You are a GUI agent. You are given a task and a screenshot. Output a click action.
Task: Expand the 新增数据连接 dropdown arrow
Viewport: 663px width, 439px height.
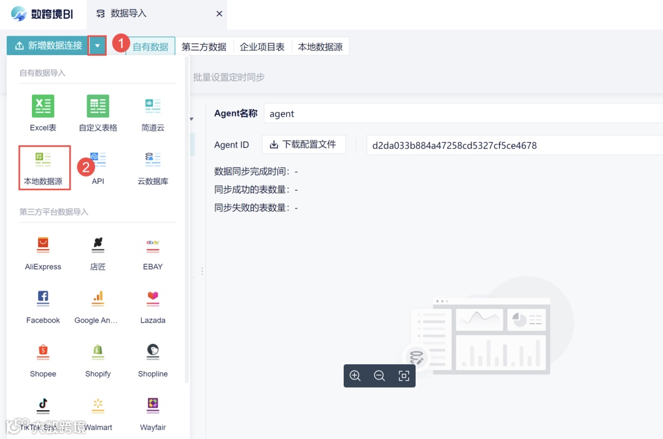click(x=98, y=45)
